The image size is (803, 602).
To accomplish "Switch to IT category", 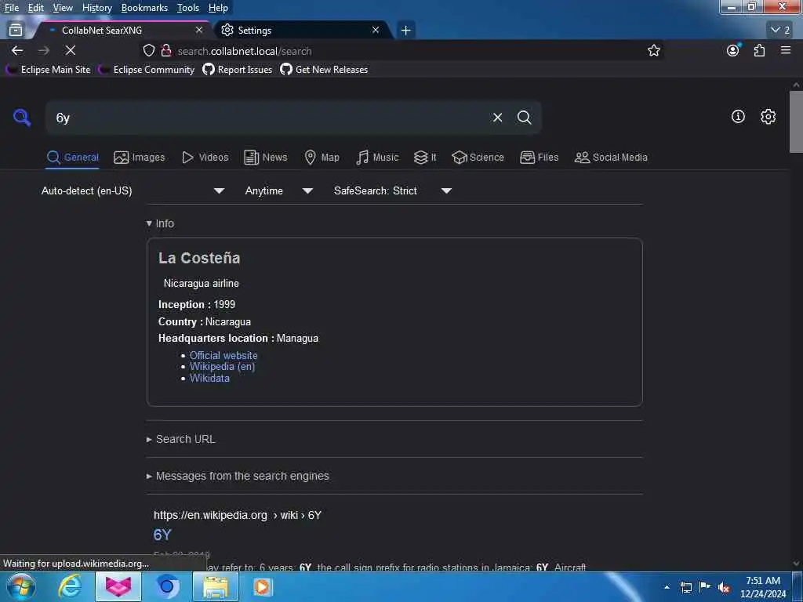I will coord(425,157).
